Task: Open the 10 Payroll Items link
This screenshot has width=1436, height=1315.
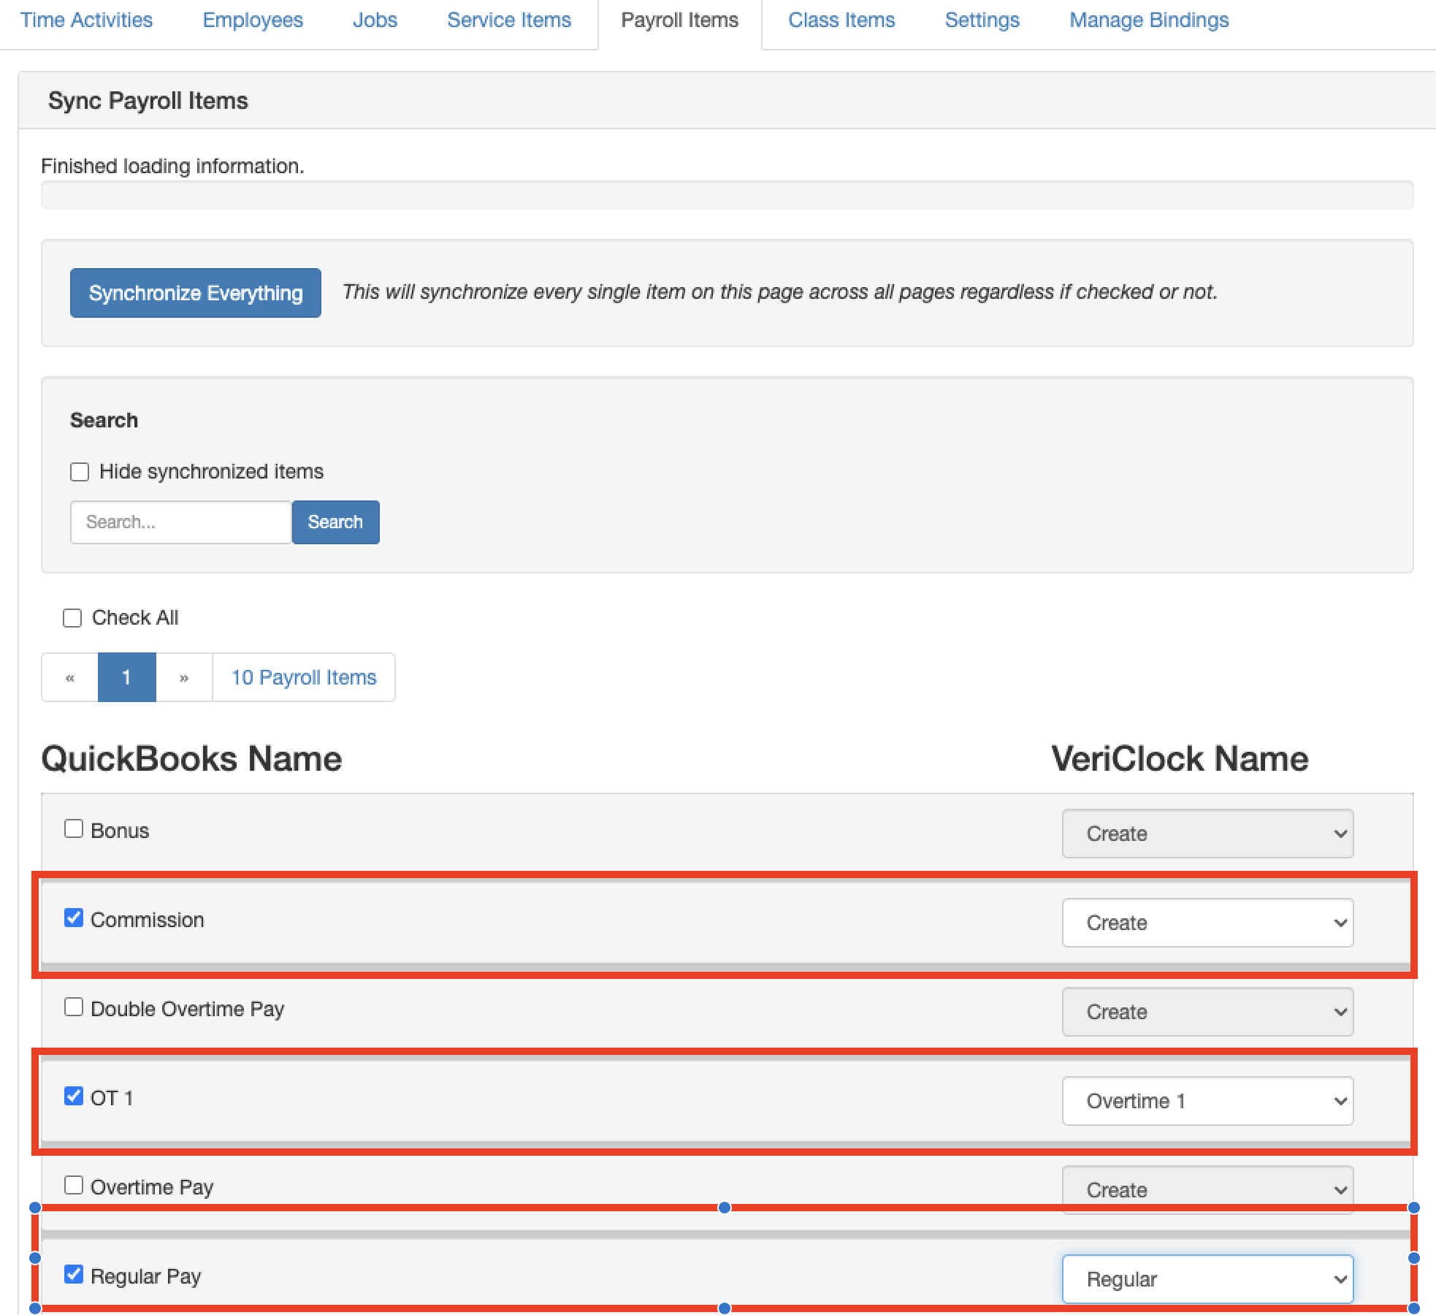Action: pos(303,677)
